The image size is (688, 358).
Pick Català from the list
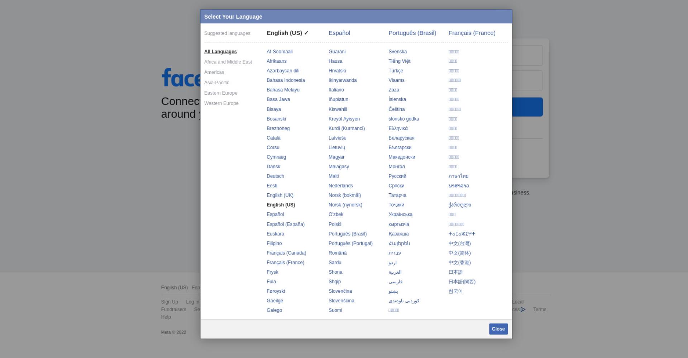point(273,138)
